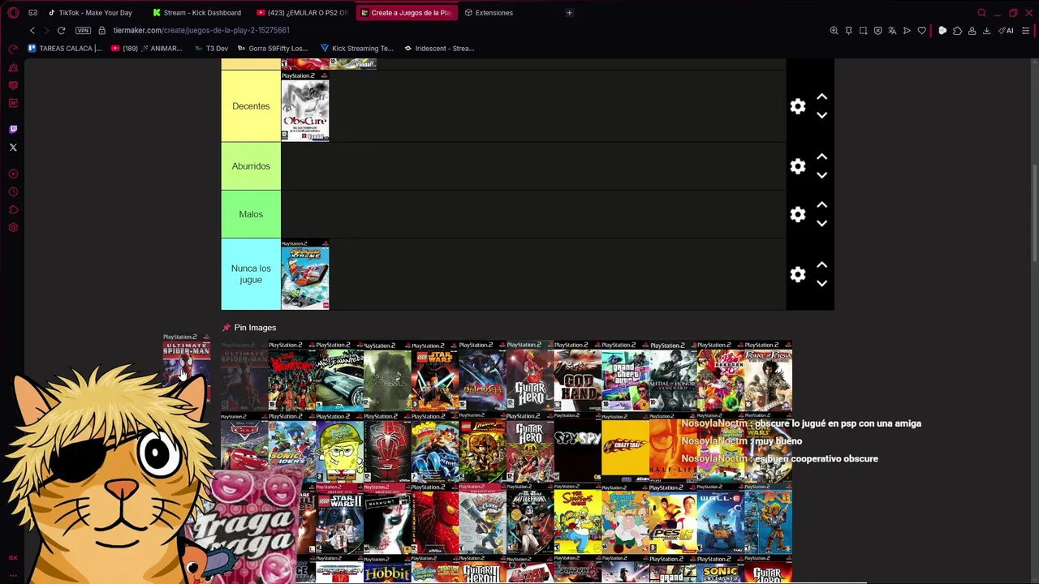Open settings gear for Aburridos tier

[798, 166]
